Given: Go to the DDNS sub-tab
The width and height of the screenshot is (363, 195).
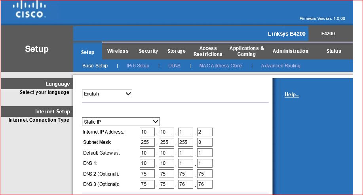Looking at the screenshot, I should tap(174, 66).
